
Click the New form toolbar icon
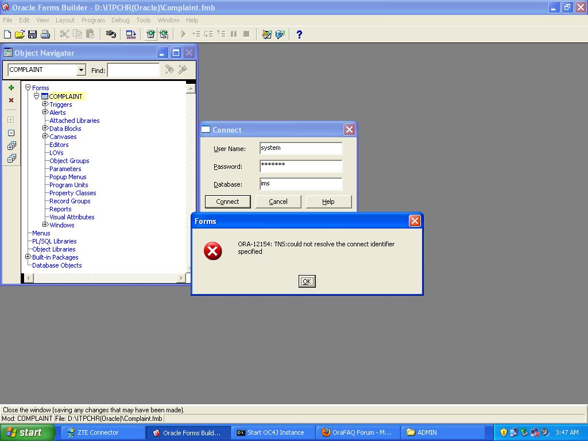point(7,34)
